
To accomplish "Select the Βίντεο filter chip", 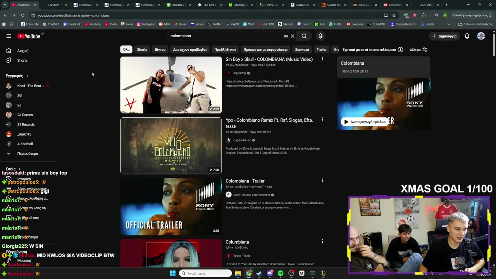I will [x=160, y=50].
